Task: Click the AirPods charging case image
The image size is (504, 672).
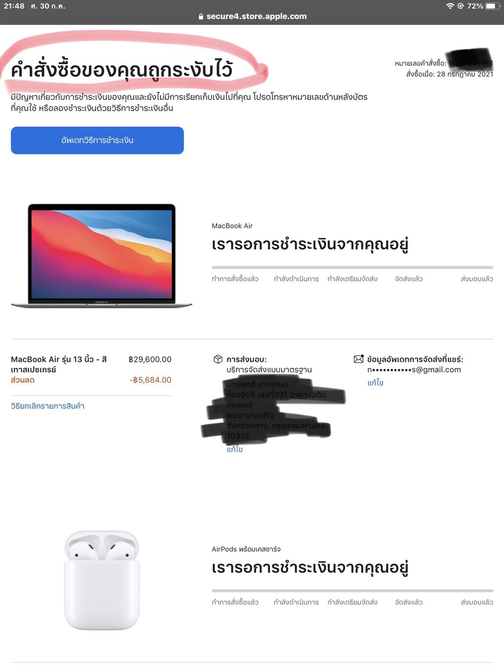Action: coord(101,580)
